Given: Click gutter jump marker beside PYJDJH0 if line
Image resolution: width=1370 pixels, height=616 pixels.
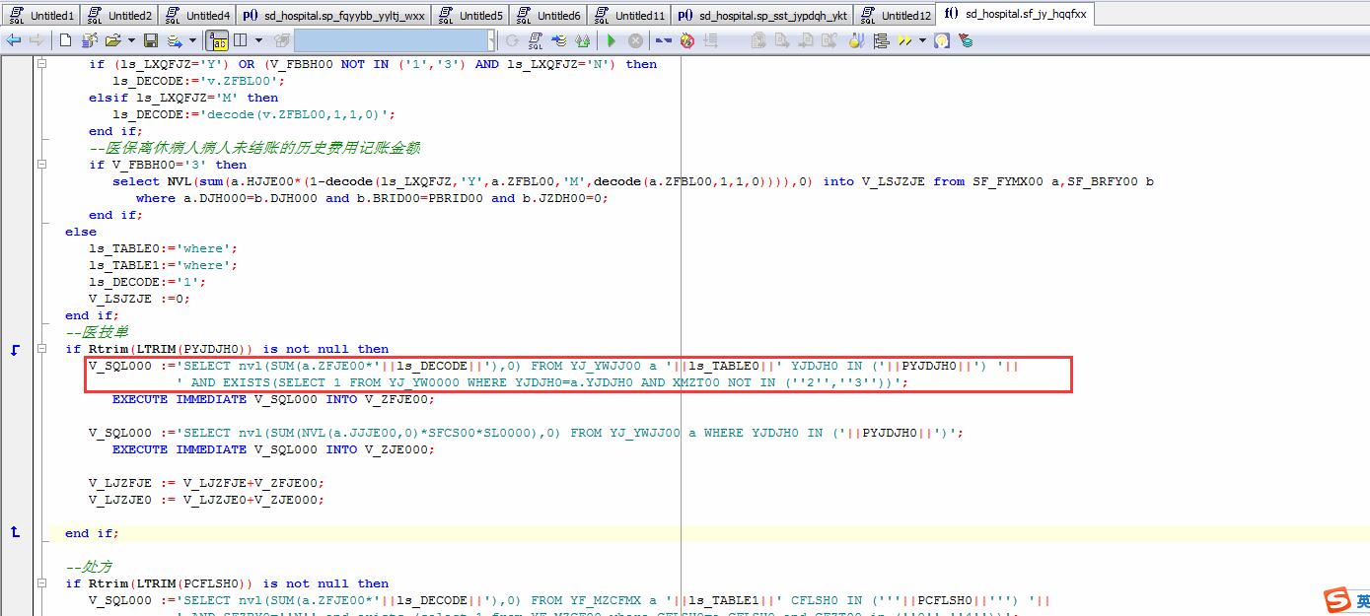Looking at the screenshot, I should tap(15, 349).
